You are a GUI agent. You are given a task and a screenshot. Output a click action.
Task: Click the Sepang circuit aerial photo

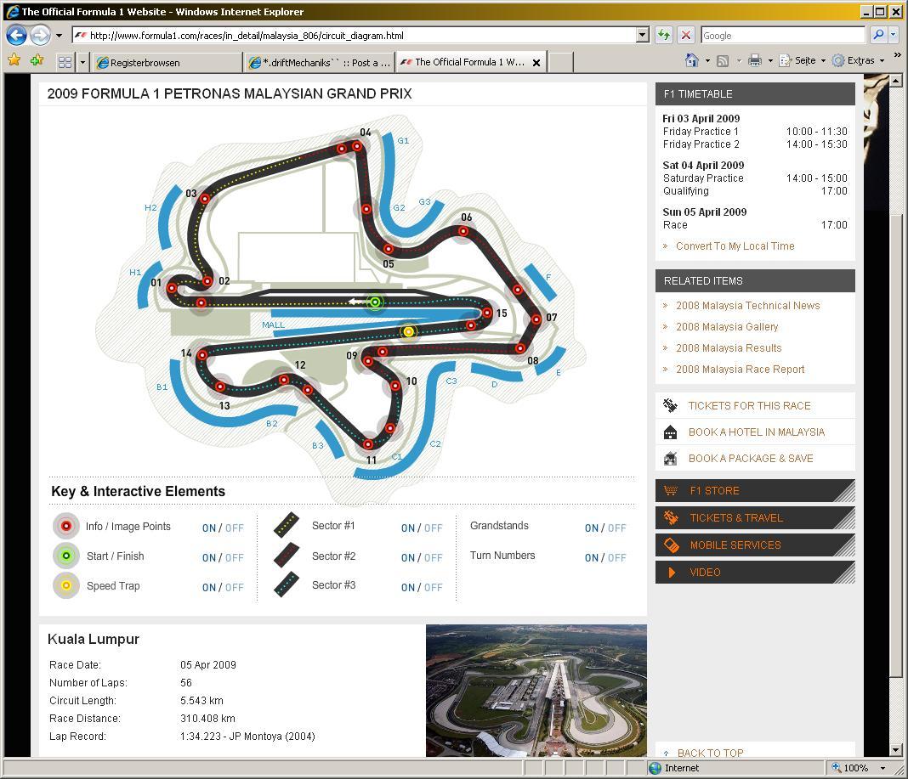[536, 691]
